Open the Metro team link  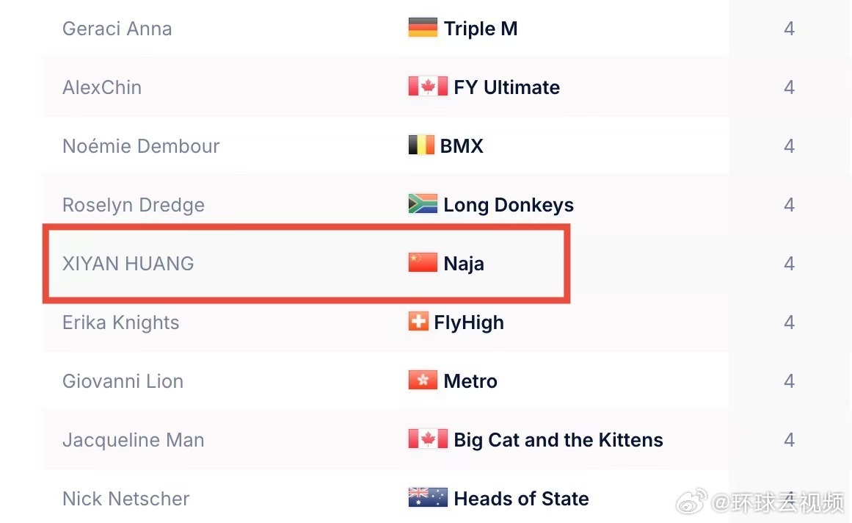[x=470, y=381]
